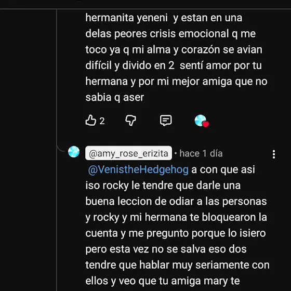Click the @amy_rose_erizita username chip
Screen dimensions: 291x291
pyautogui.click(x=128, y=153)
